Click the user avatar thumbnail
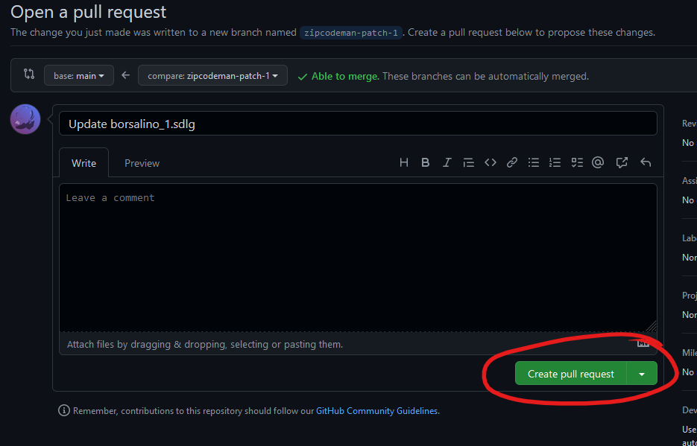697x446 pixels. [25, 119]
